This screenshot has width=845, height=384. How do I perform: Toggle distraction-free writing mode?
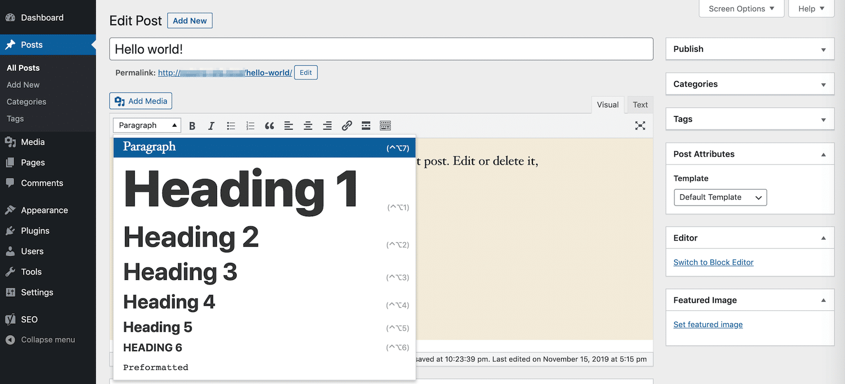tap(640, 126)
